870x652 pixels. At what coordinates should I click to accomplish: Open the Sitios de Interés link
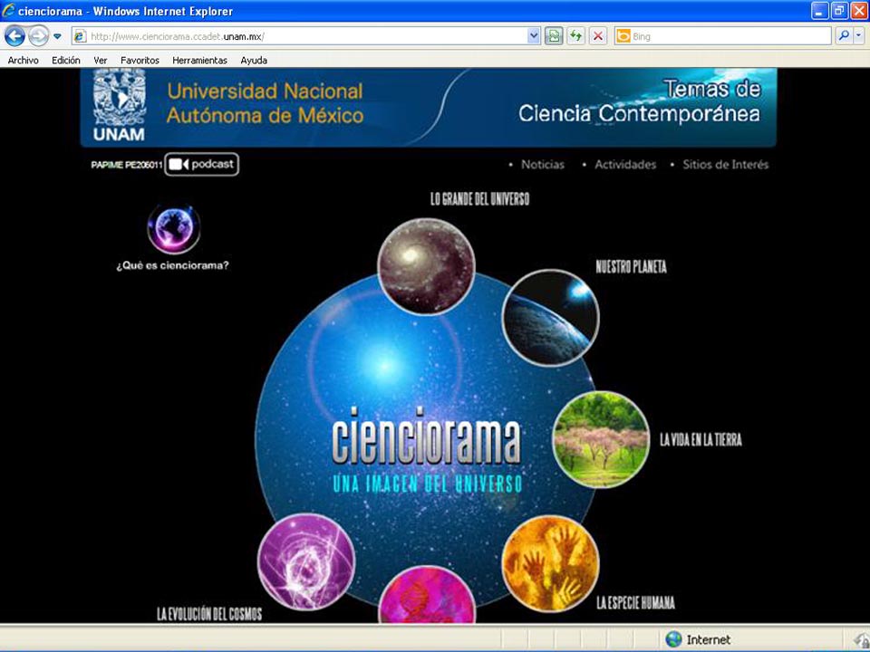[x=726, y=165]
